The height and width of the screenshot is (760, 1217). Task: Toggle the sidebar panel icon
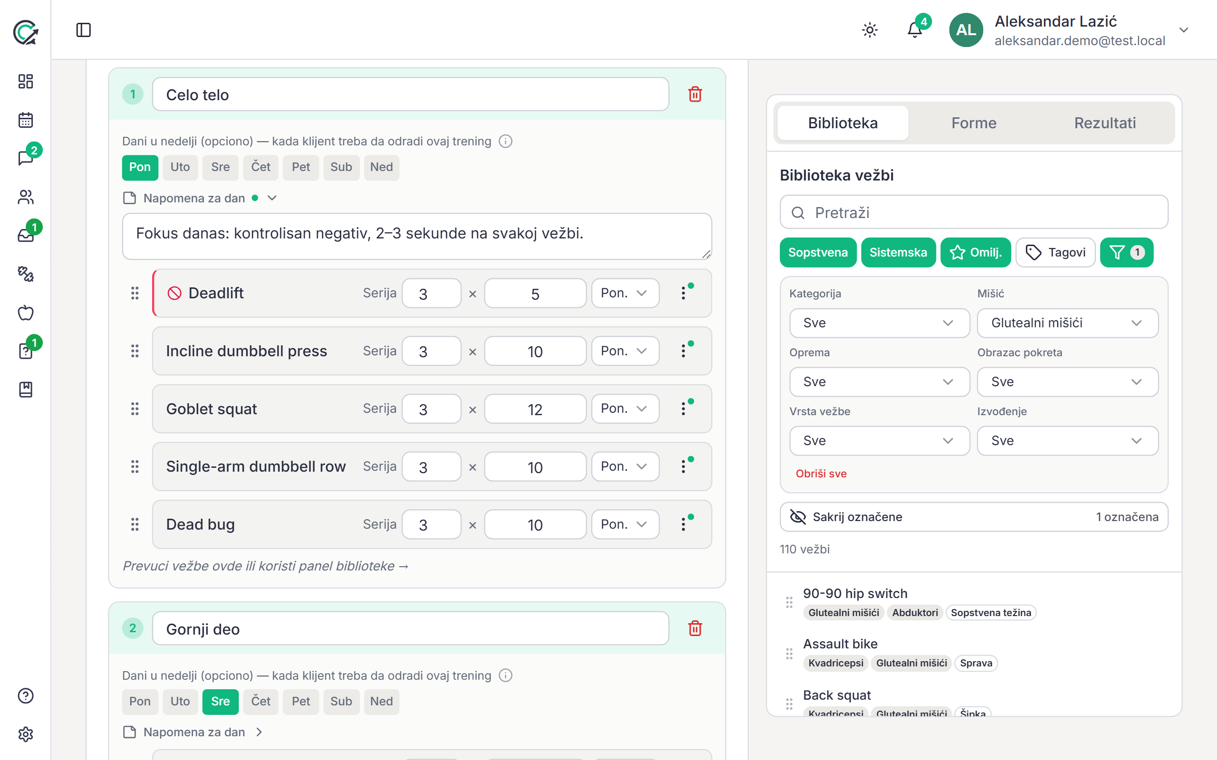tap(84, 30)
